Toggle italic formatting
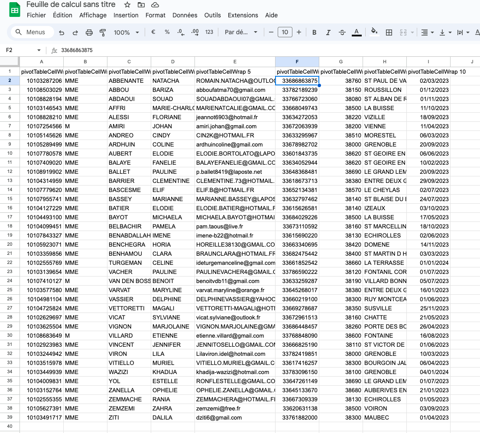The image size is (480, 433). coord(328,33)
